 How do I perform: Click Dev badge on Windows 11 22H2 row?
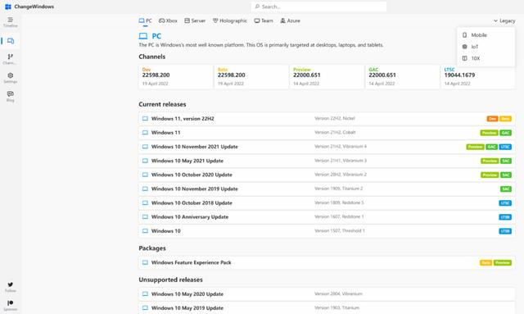492,119
